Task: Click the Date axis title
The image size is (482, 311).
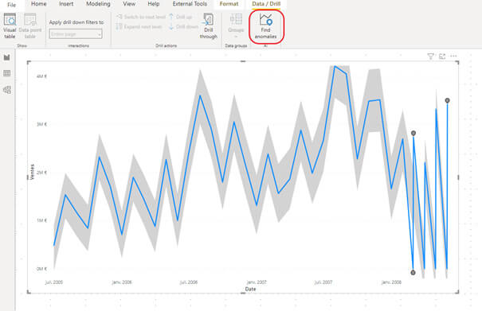Action: [x=250, y=289]
